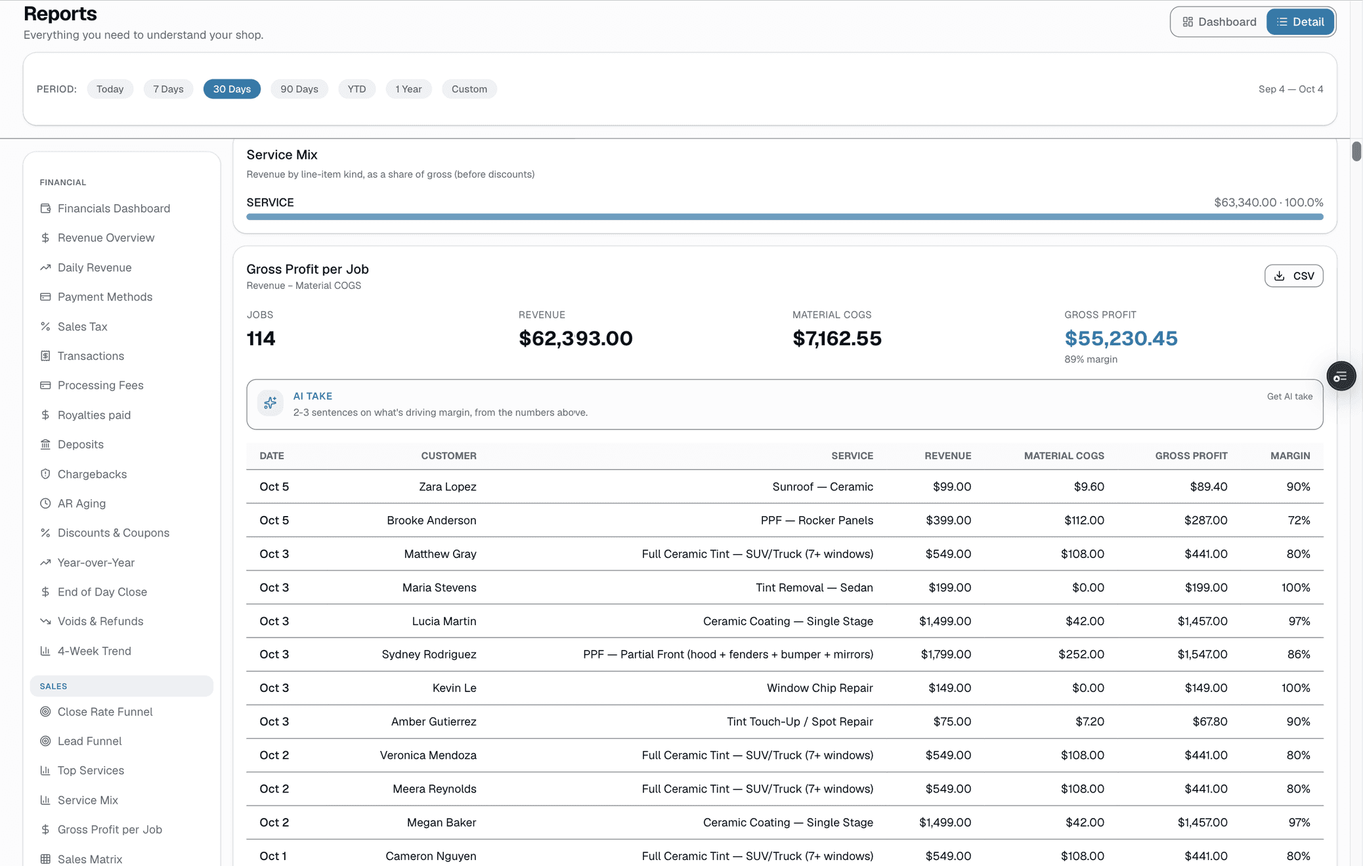Click the Veronica Mendoza customer name
Viewport: 1363px width, 866px height.
pyautogui.click(x=428, y=755)
